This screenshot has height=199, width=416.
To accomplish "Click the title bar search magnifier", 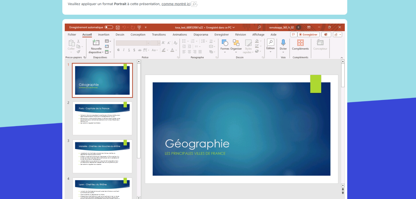I will (x=259, y=27).
